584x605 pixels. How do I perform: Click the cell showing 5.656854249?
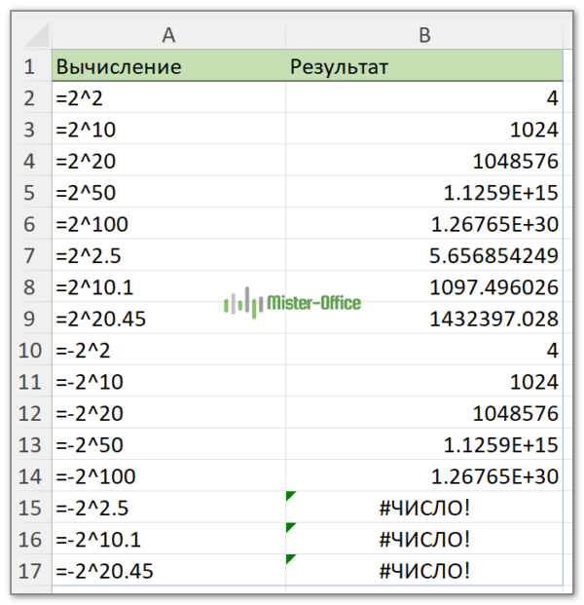tap(424, 256)
